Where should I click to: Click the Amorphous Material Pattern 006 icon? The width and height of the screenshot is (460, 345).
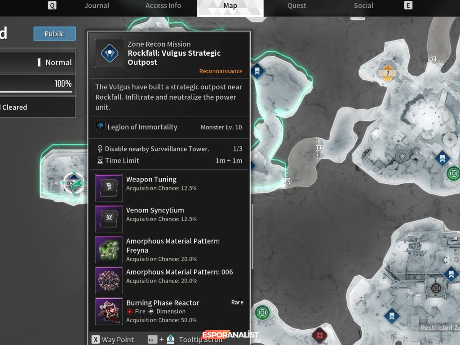tap(109, 280)
